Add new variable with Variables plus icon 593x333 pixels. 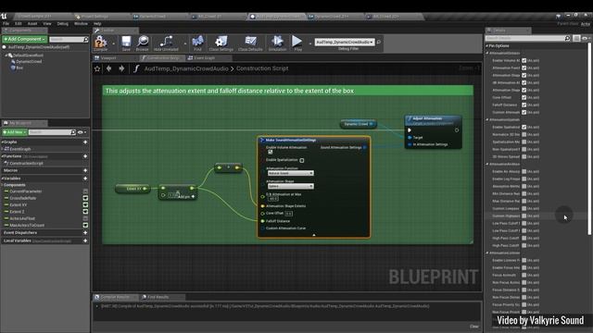[x=85, y=179]
